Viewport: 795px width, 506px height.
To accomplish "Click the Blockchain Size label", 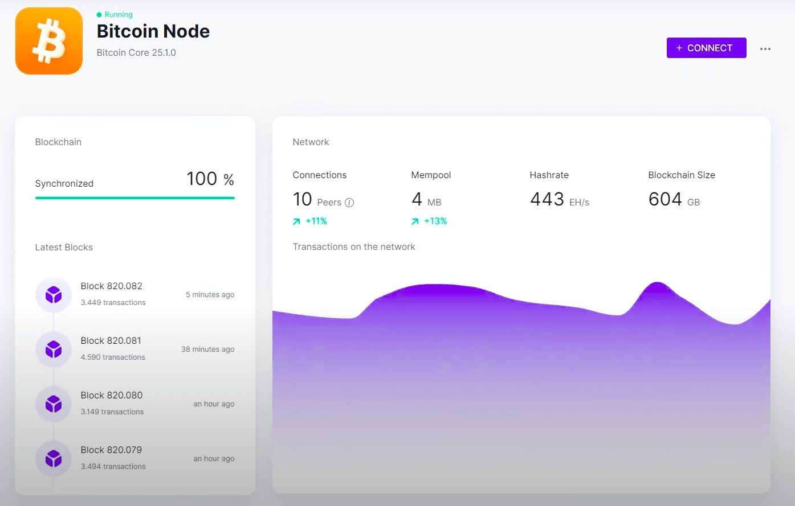I will click(682, 175).
